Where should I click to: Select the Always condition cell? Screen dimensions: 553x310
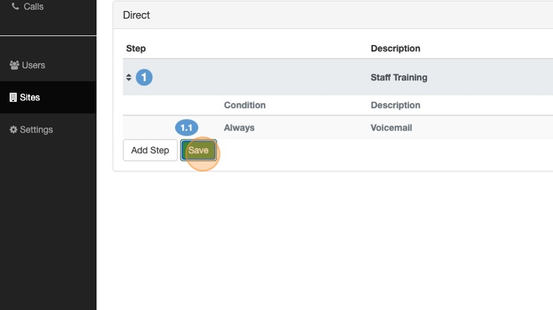pyautogui.click(x=239, y=127)
